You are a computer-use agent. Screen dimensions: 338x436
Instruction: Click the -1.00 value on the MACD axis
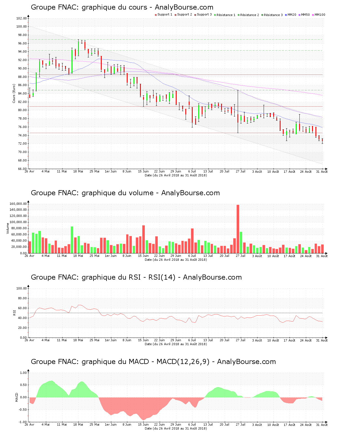(23, 422)
